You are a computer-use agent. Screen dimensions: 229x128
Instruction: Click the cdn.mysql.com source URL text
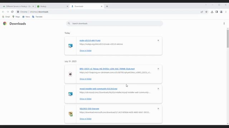pyautogui.click(x=115, y=92)
